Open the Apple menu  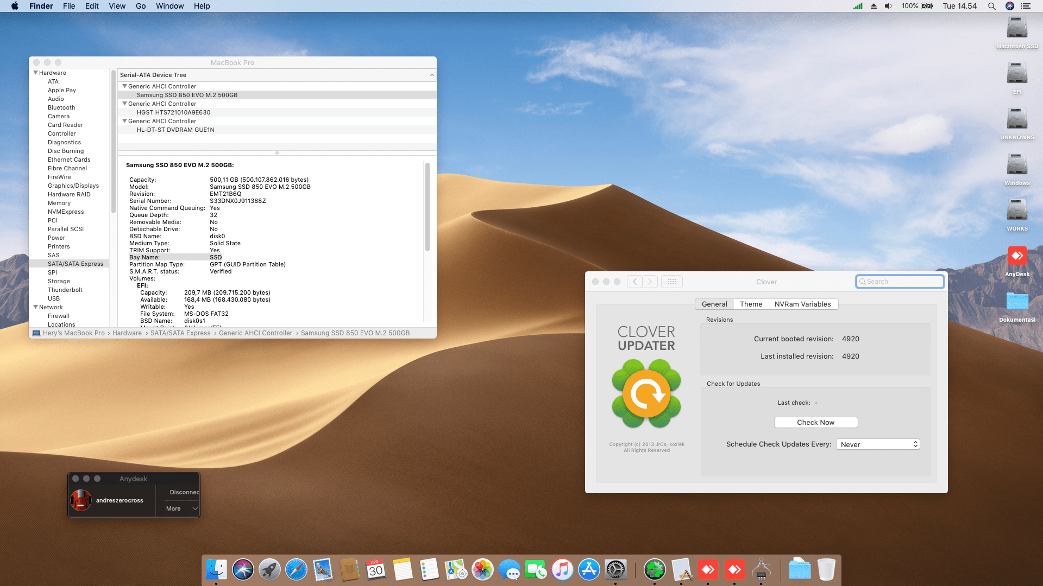(15, 6)
